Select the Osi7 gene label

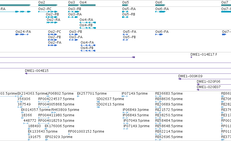[x=225, y=2]
